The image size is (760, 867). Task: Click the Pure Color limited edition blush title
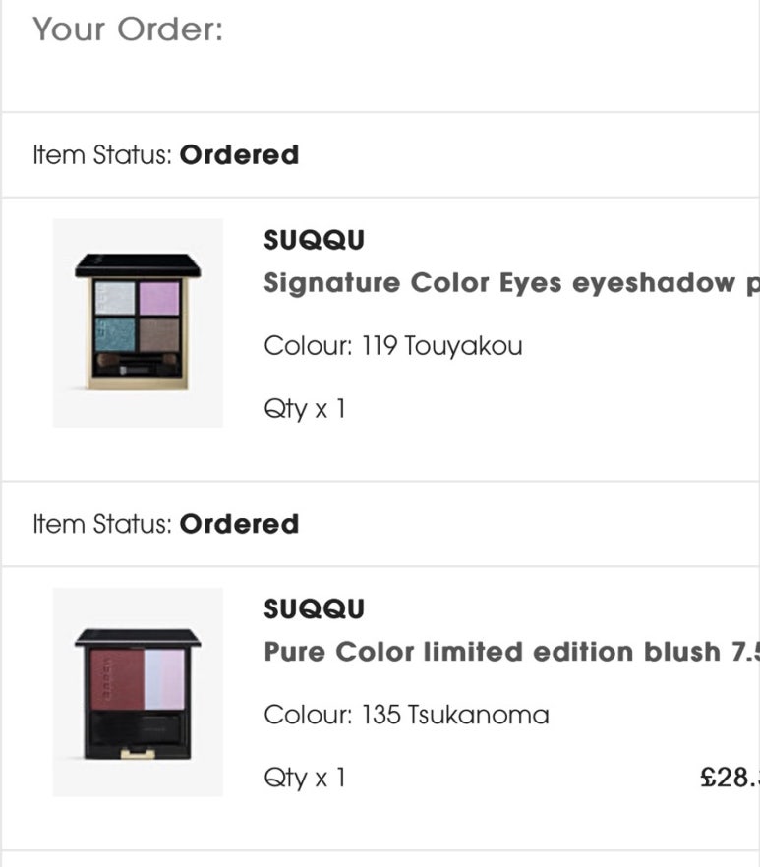(x=511, y=652)
